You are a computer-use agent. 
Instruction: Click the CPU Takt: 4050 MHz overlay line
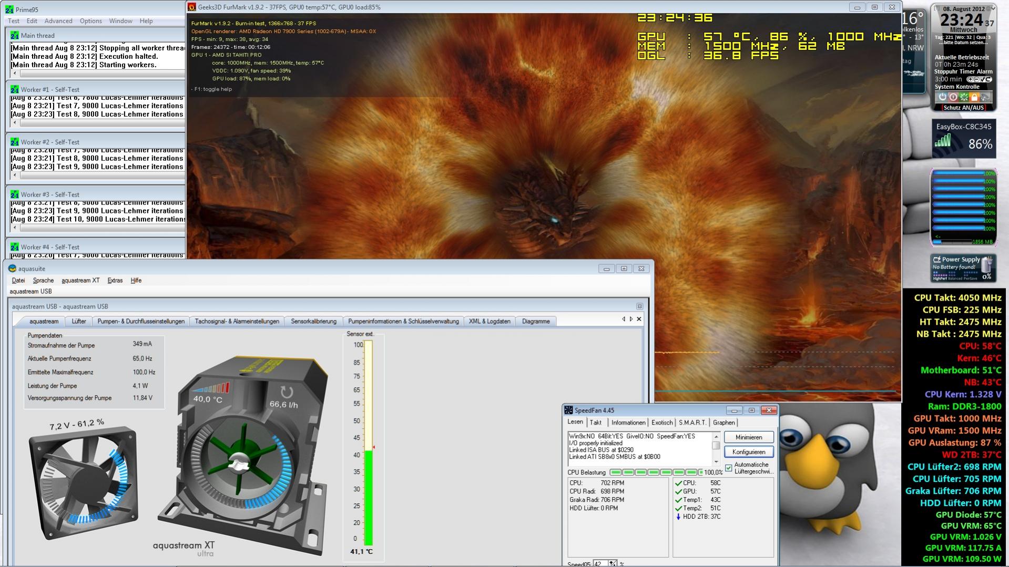tap(958, 297)
